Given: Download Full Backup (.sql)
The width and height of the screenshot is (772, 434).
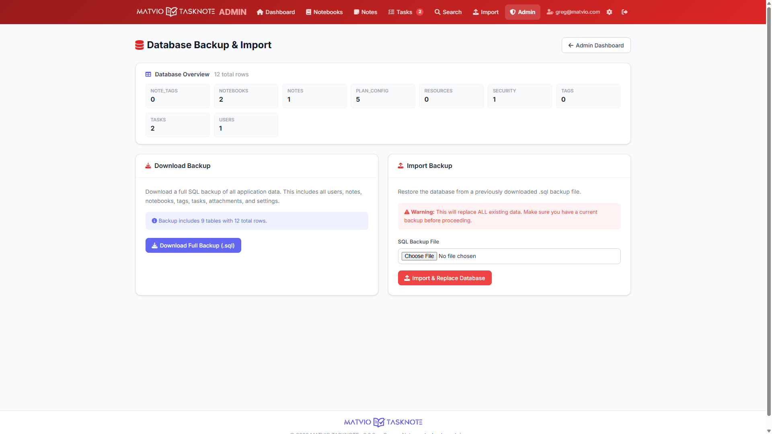Looking at the screenshot, I should [193, 246].
